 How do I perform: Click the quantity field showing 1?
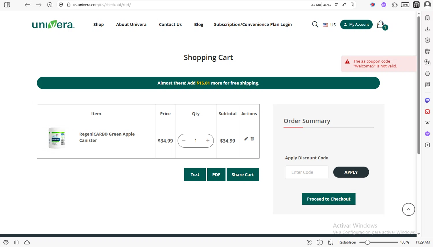(x=196, y=141)
